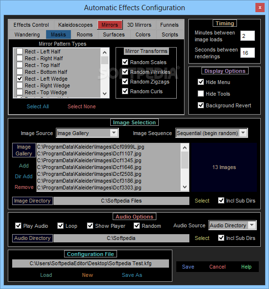Open the Image Sequence dropdown
Screen dimensions: 269x289
(x=243, y=133)
